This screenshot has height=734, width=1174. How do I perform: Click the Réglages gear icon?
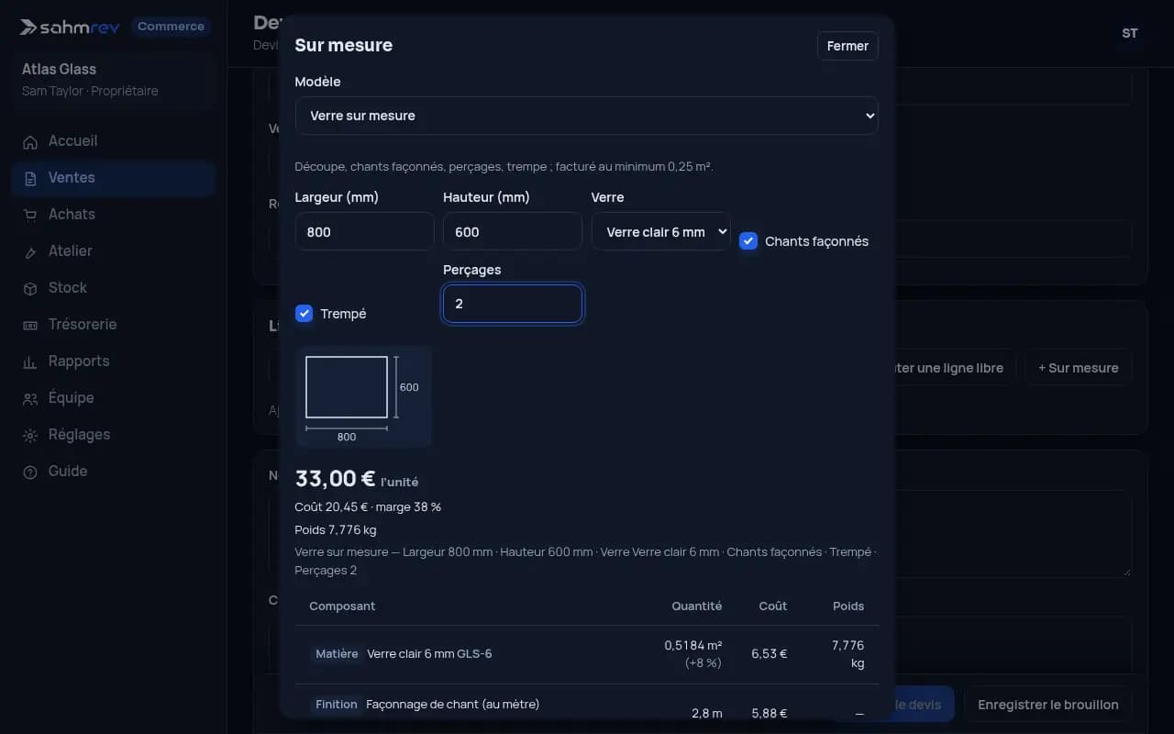pos(30,435)
